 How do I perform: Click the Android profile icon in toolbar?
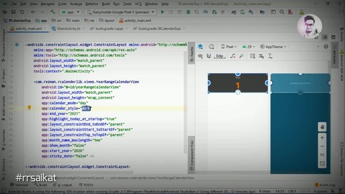click(302, 12)
